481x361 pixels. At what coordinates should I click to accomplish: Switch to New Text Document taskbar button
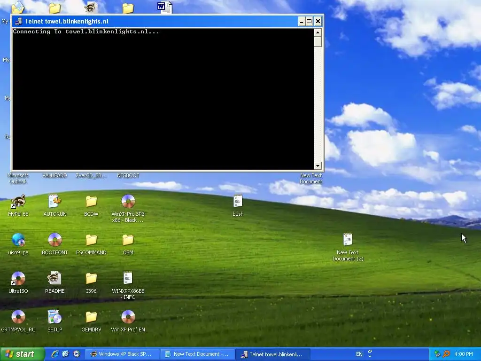tap(198, 354)
